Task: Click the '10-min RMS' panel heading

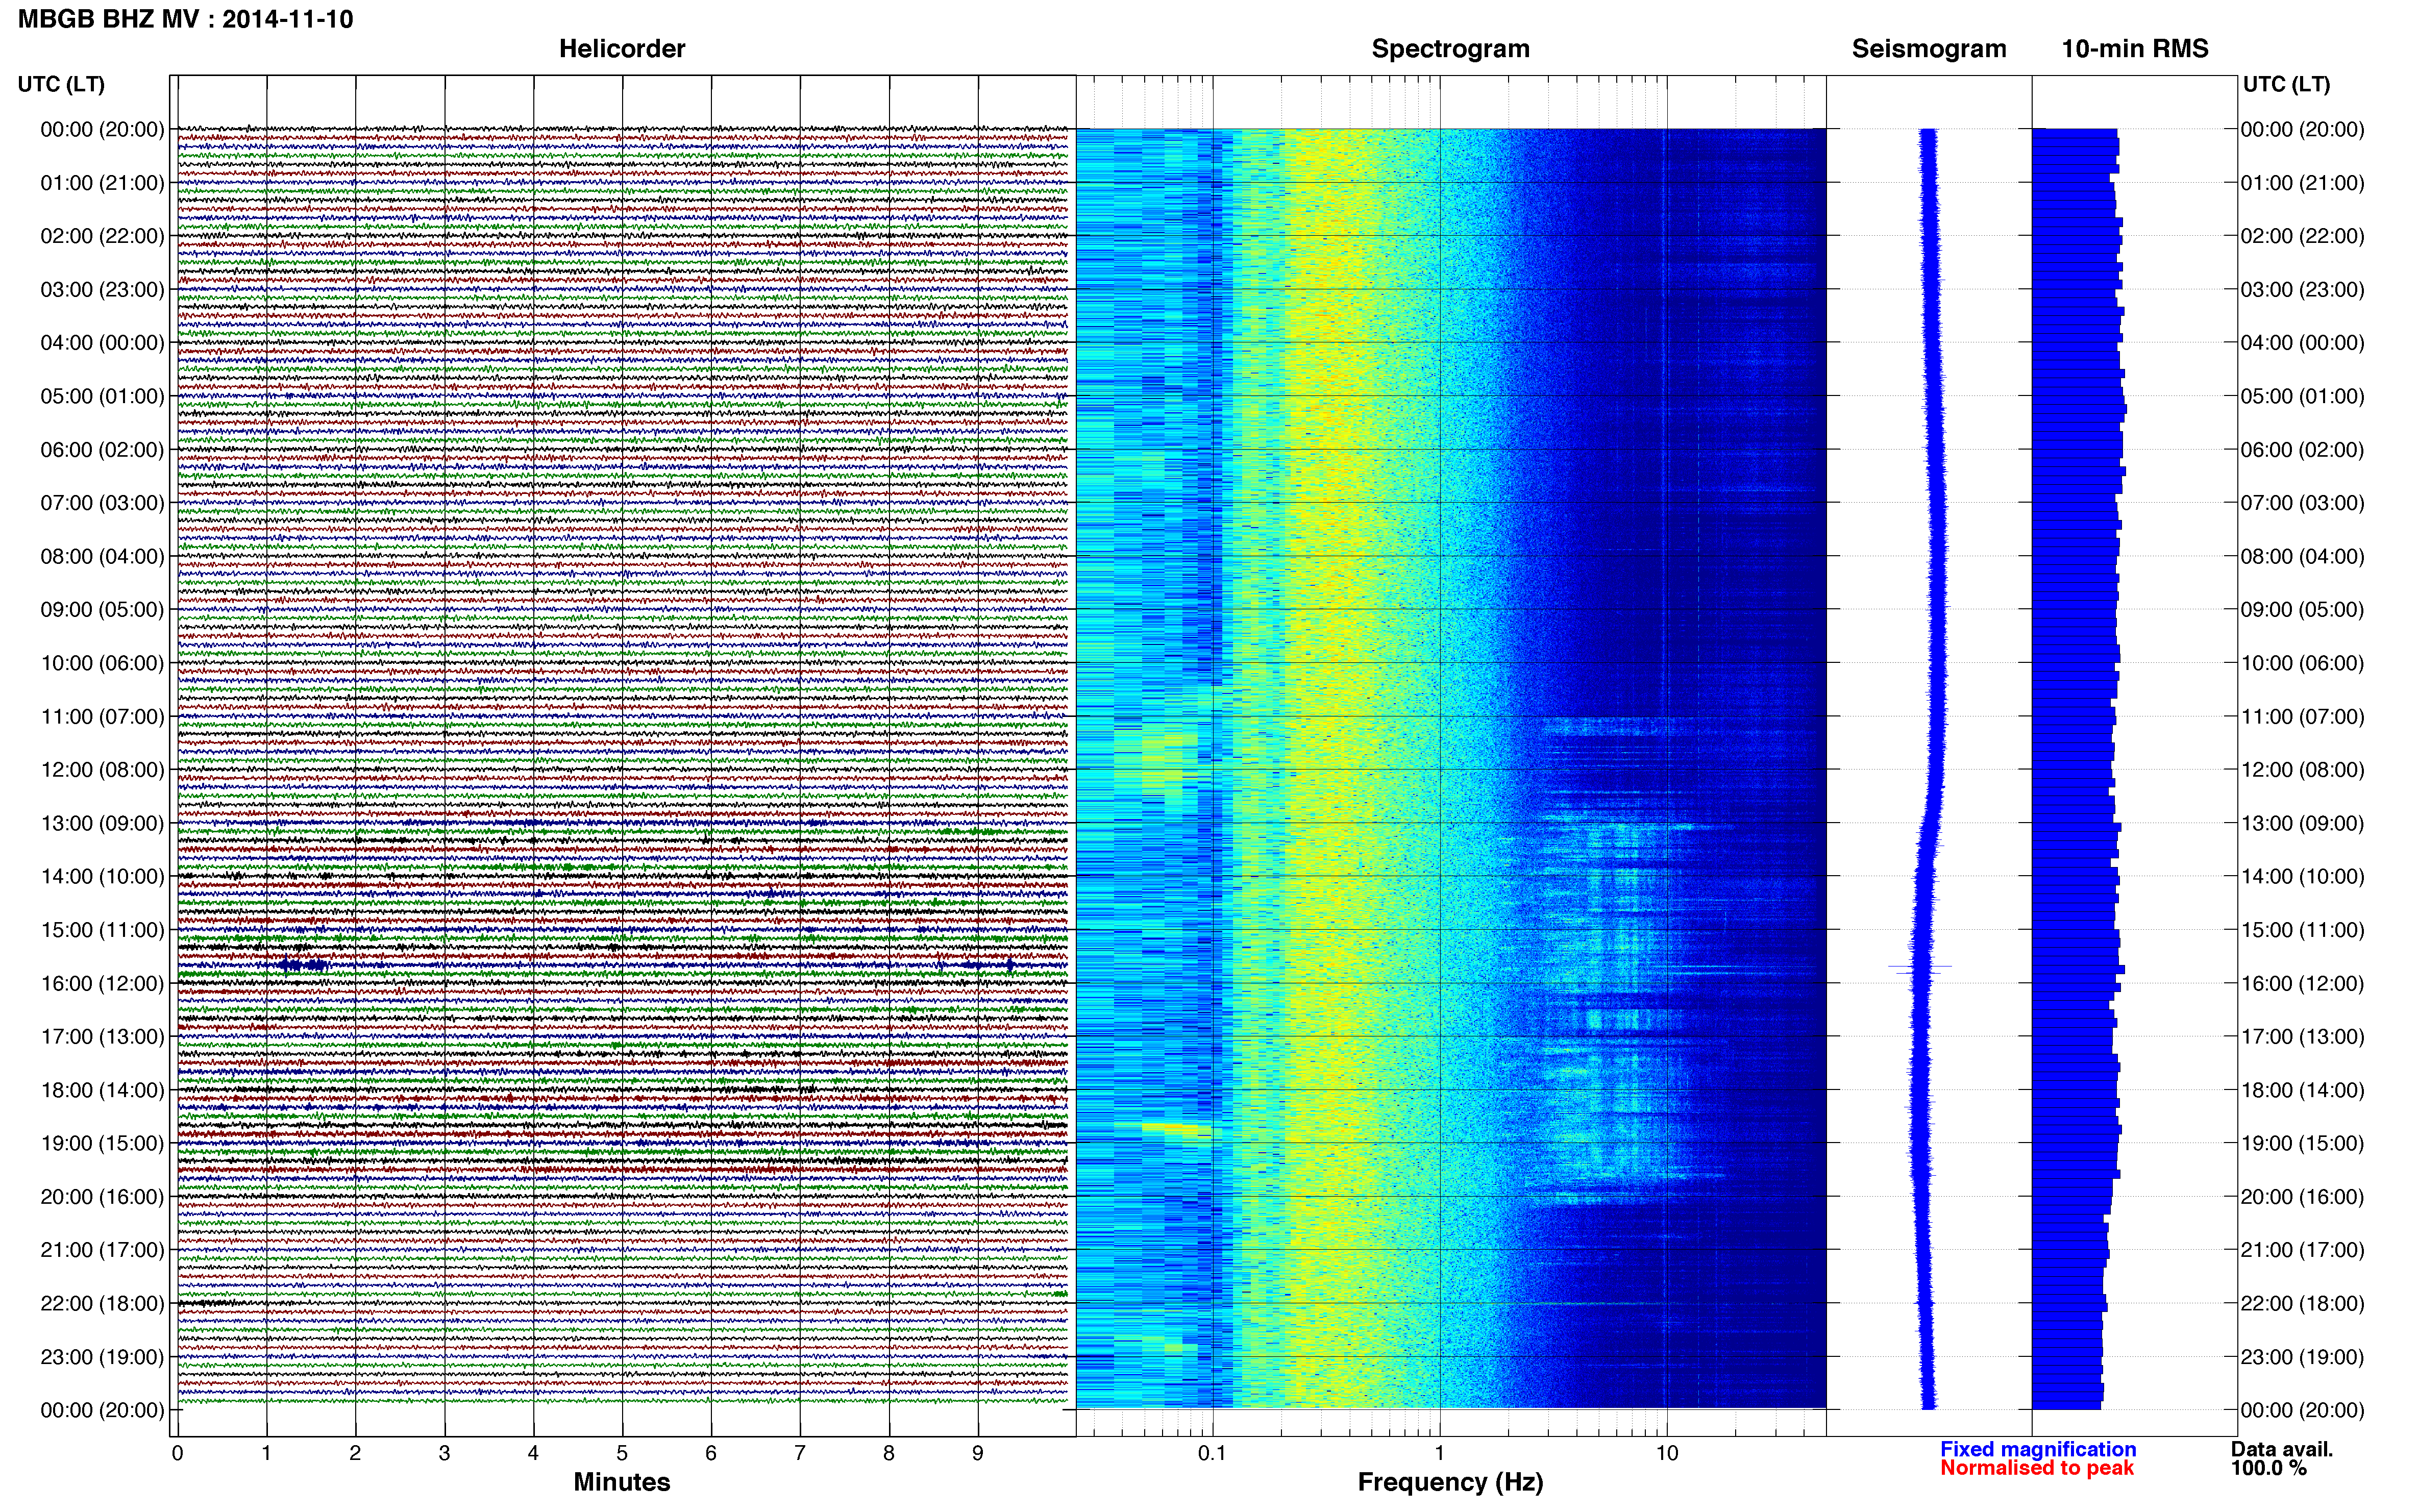Action: (x=2135, y=49)
